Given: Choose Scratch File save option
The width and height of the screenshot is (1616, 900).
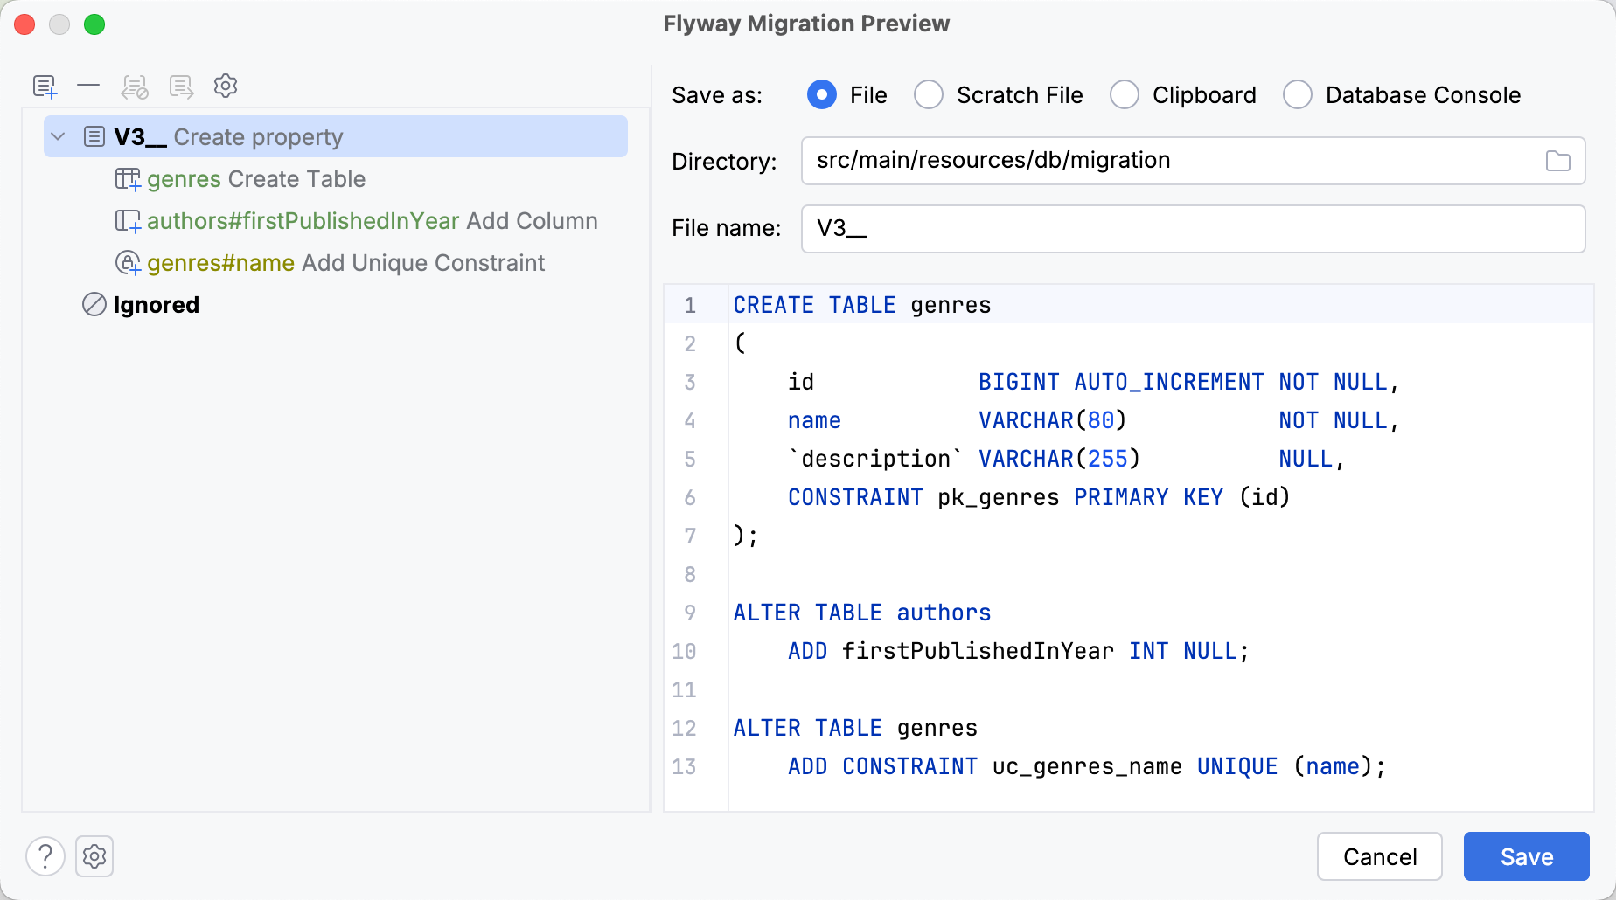Looking at the screenshot, I should pos(929,94).
